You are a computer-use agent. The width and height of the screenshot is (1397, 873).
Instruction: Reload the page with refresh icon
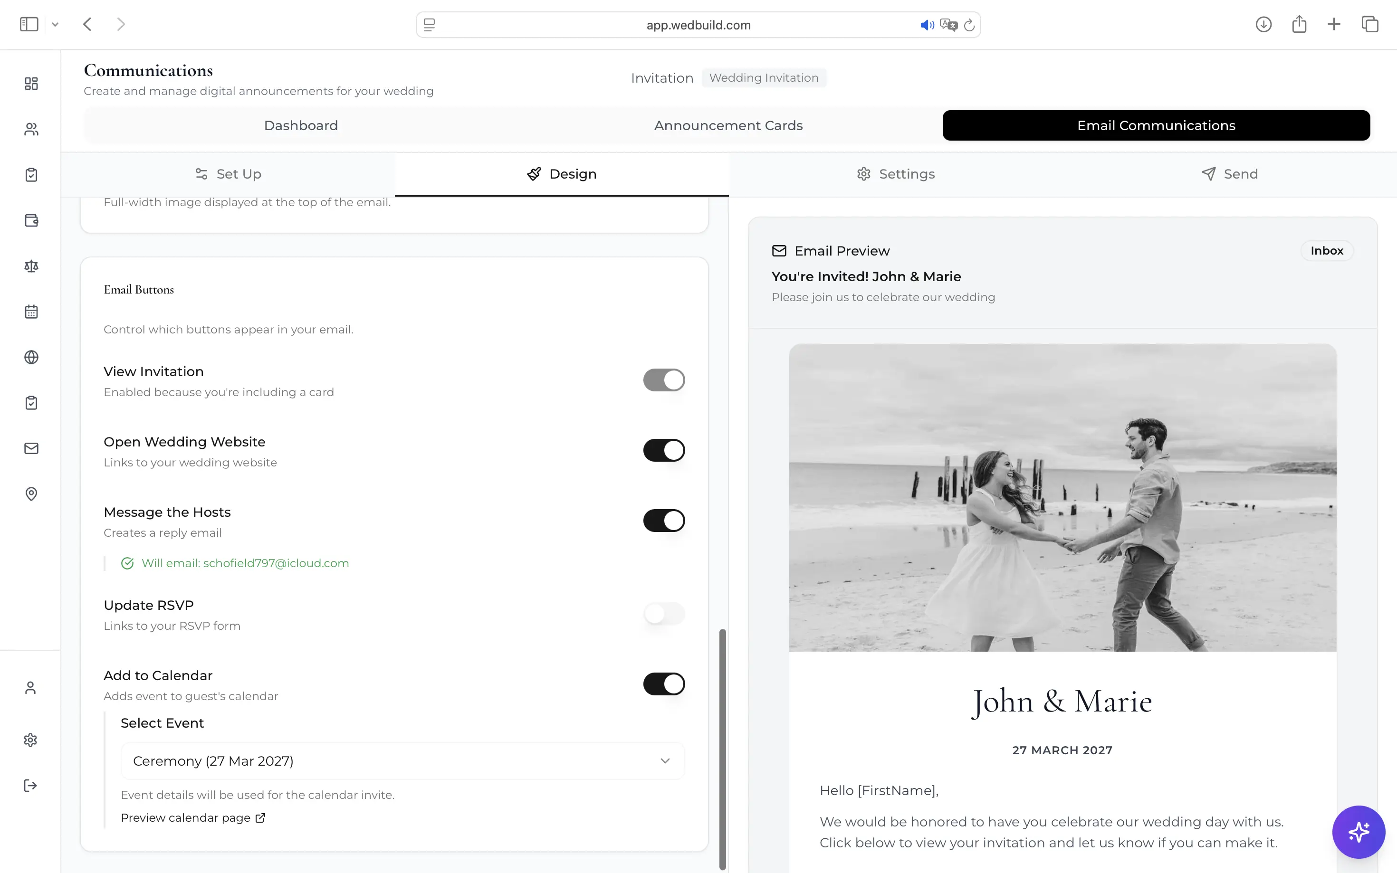(x=970, y=25)
